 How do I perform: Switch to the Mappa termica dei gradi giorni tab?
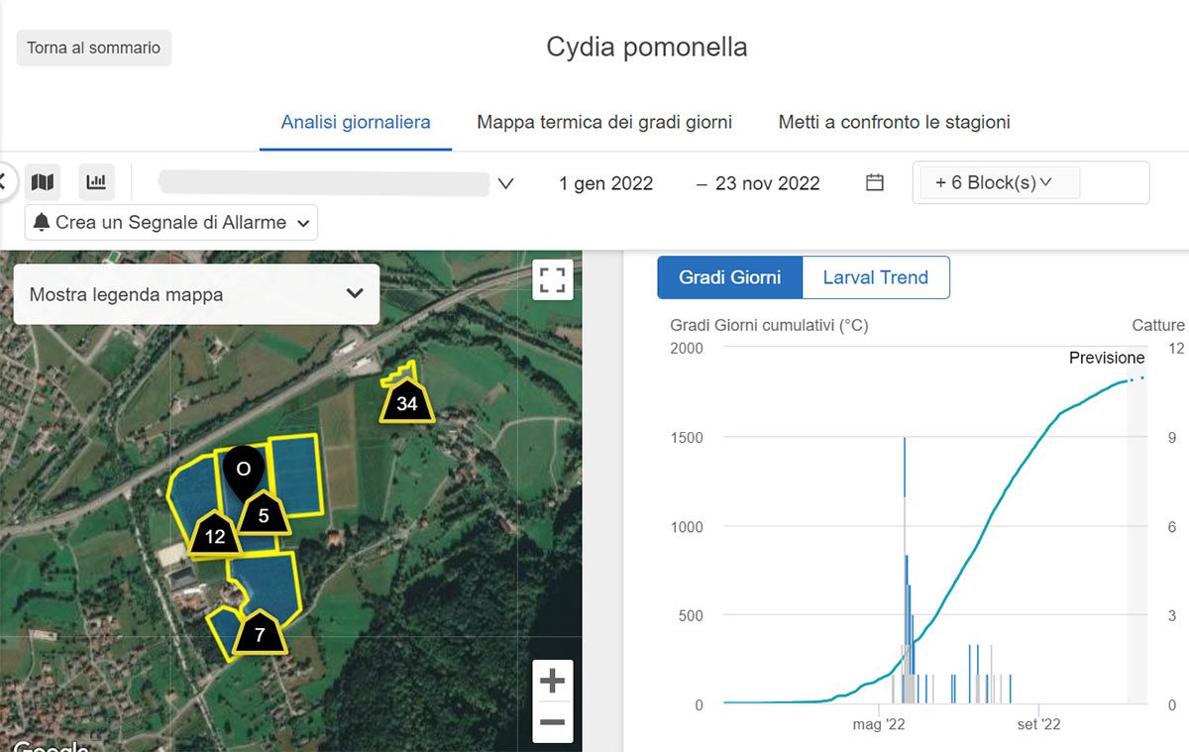tap(604, 122)
